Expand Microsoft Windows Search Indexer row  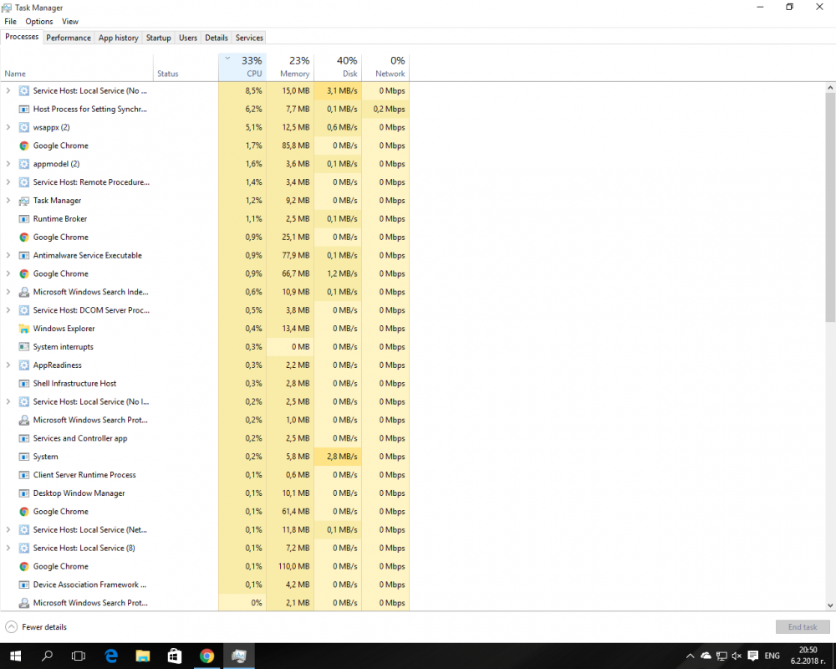coord(8,292)
